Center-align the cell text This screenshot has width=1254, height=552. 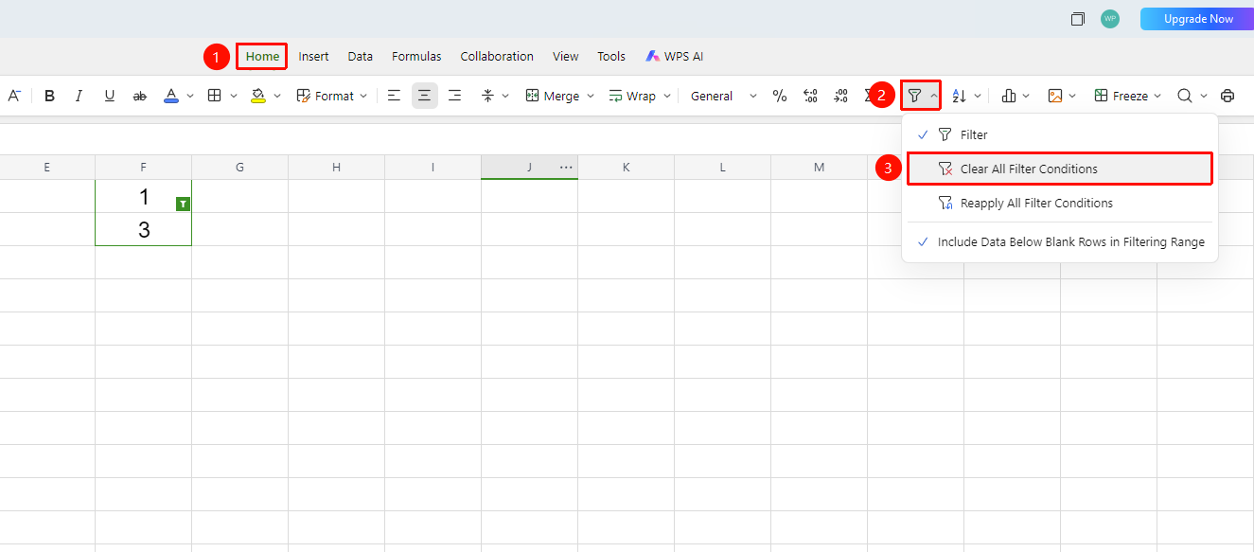[424, 96]
